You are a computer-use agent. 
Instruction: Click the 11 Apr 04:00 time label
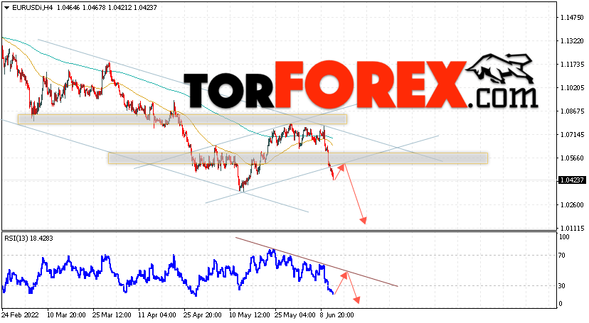[157, 315]
